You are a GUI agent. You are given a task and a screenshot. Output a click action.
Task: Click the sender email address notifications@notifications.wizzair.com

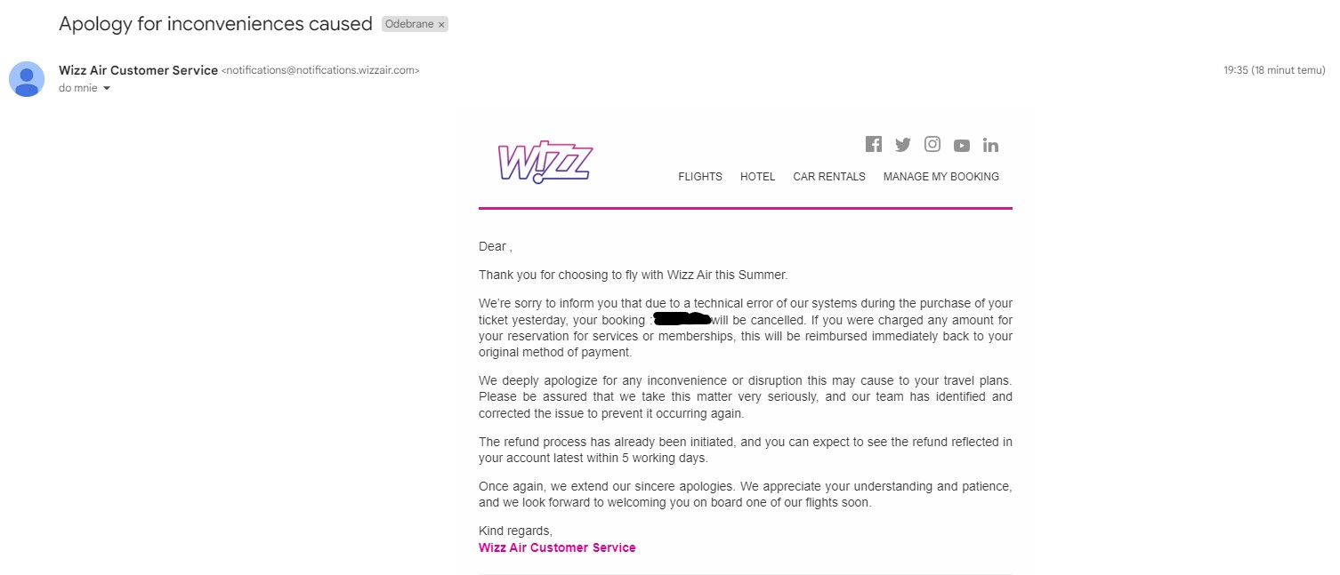pos(320,70)
